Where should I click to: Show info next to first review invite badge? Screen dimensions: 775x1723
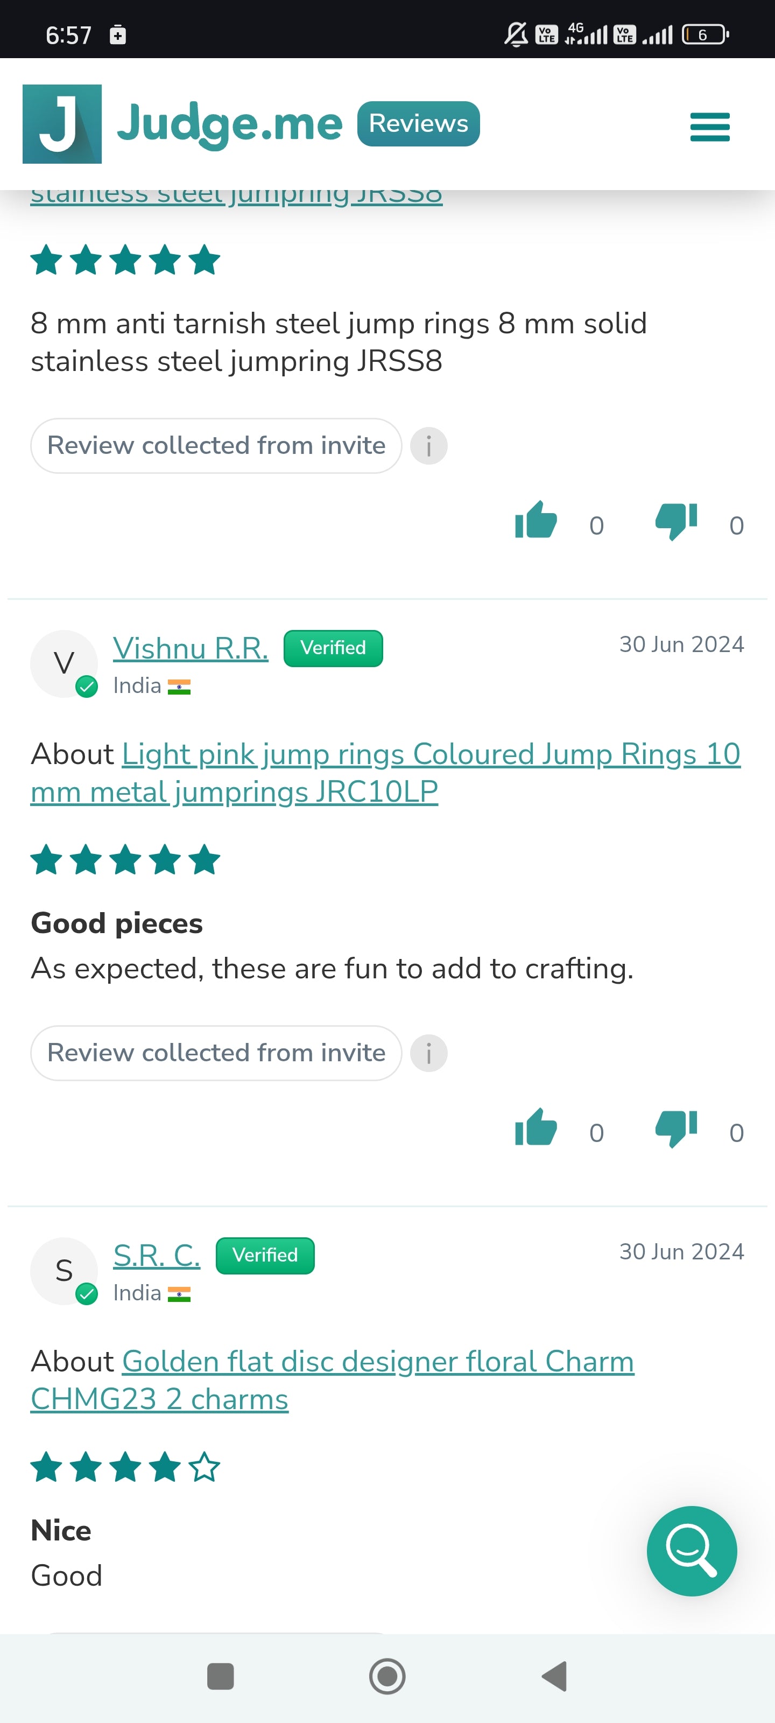(428, 445)
